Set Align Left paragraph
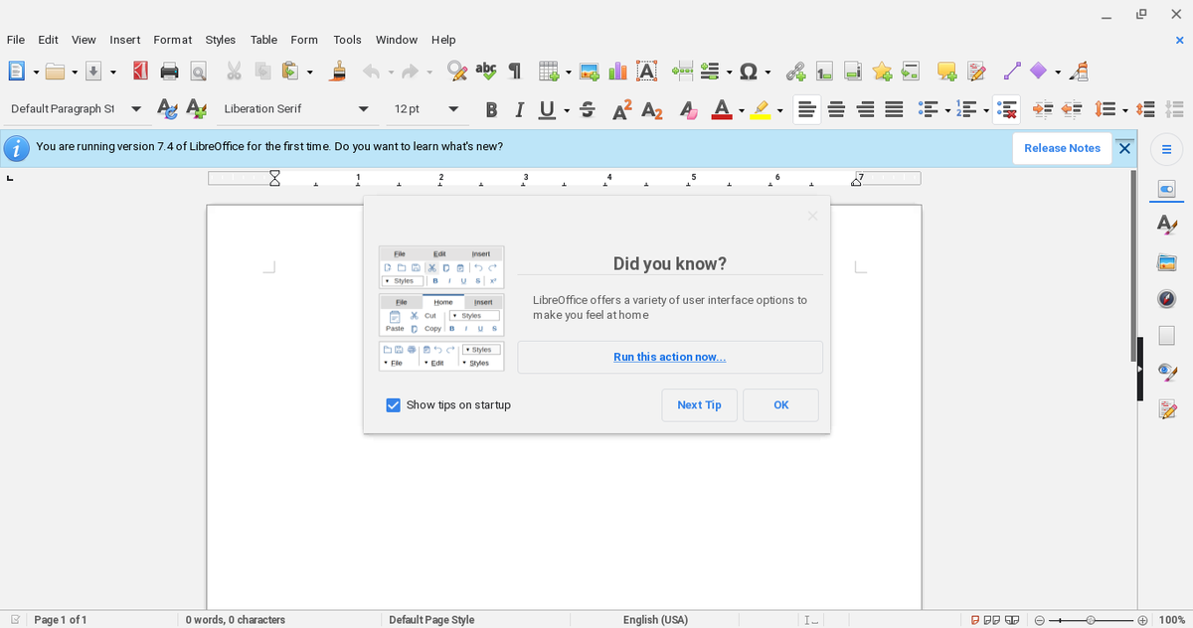This screenshot has width=1193, height=628. 808,109
